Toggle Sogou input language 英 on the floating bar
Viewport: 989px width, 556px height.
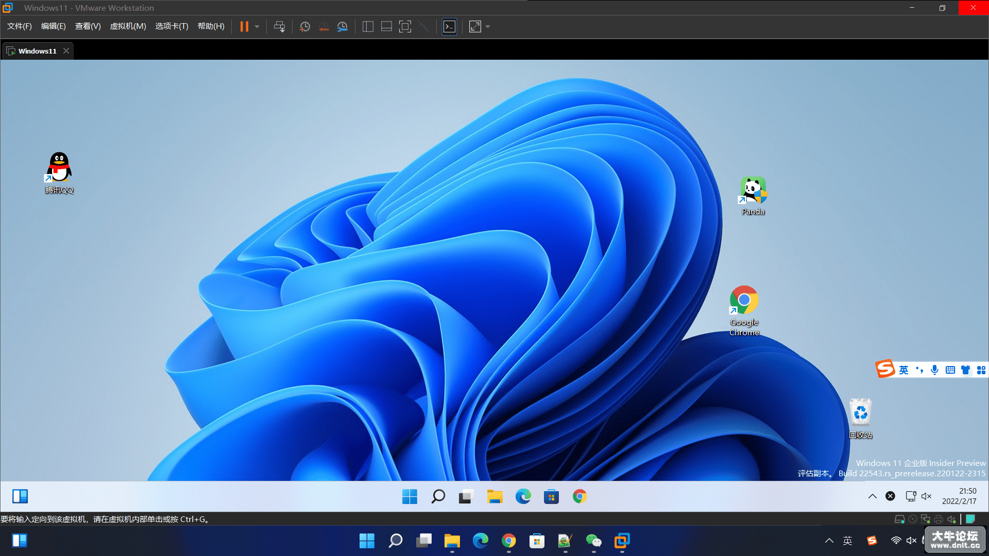point(904,370)
